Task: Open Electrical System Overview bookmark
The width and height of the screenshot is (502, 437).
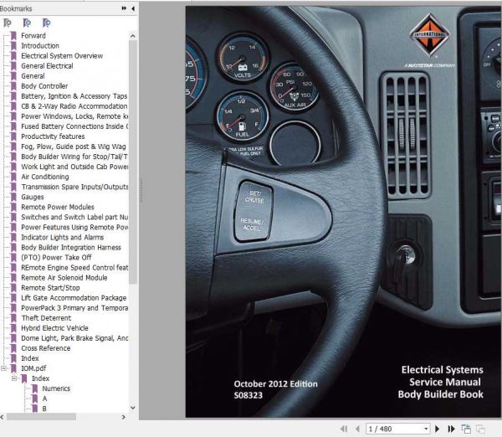Action: 62,56
